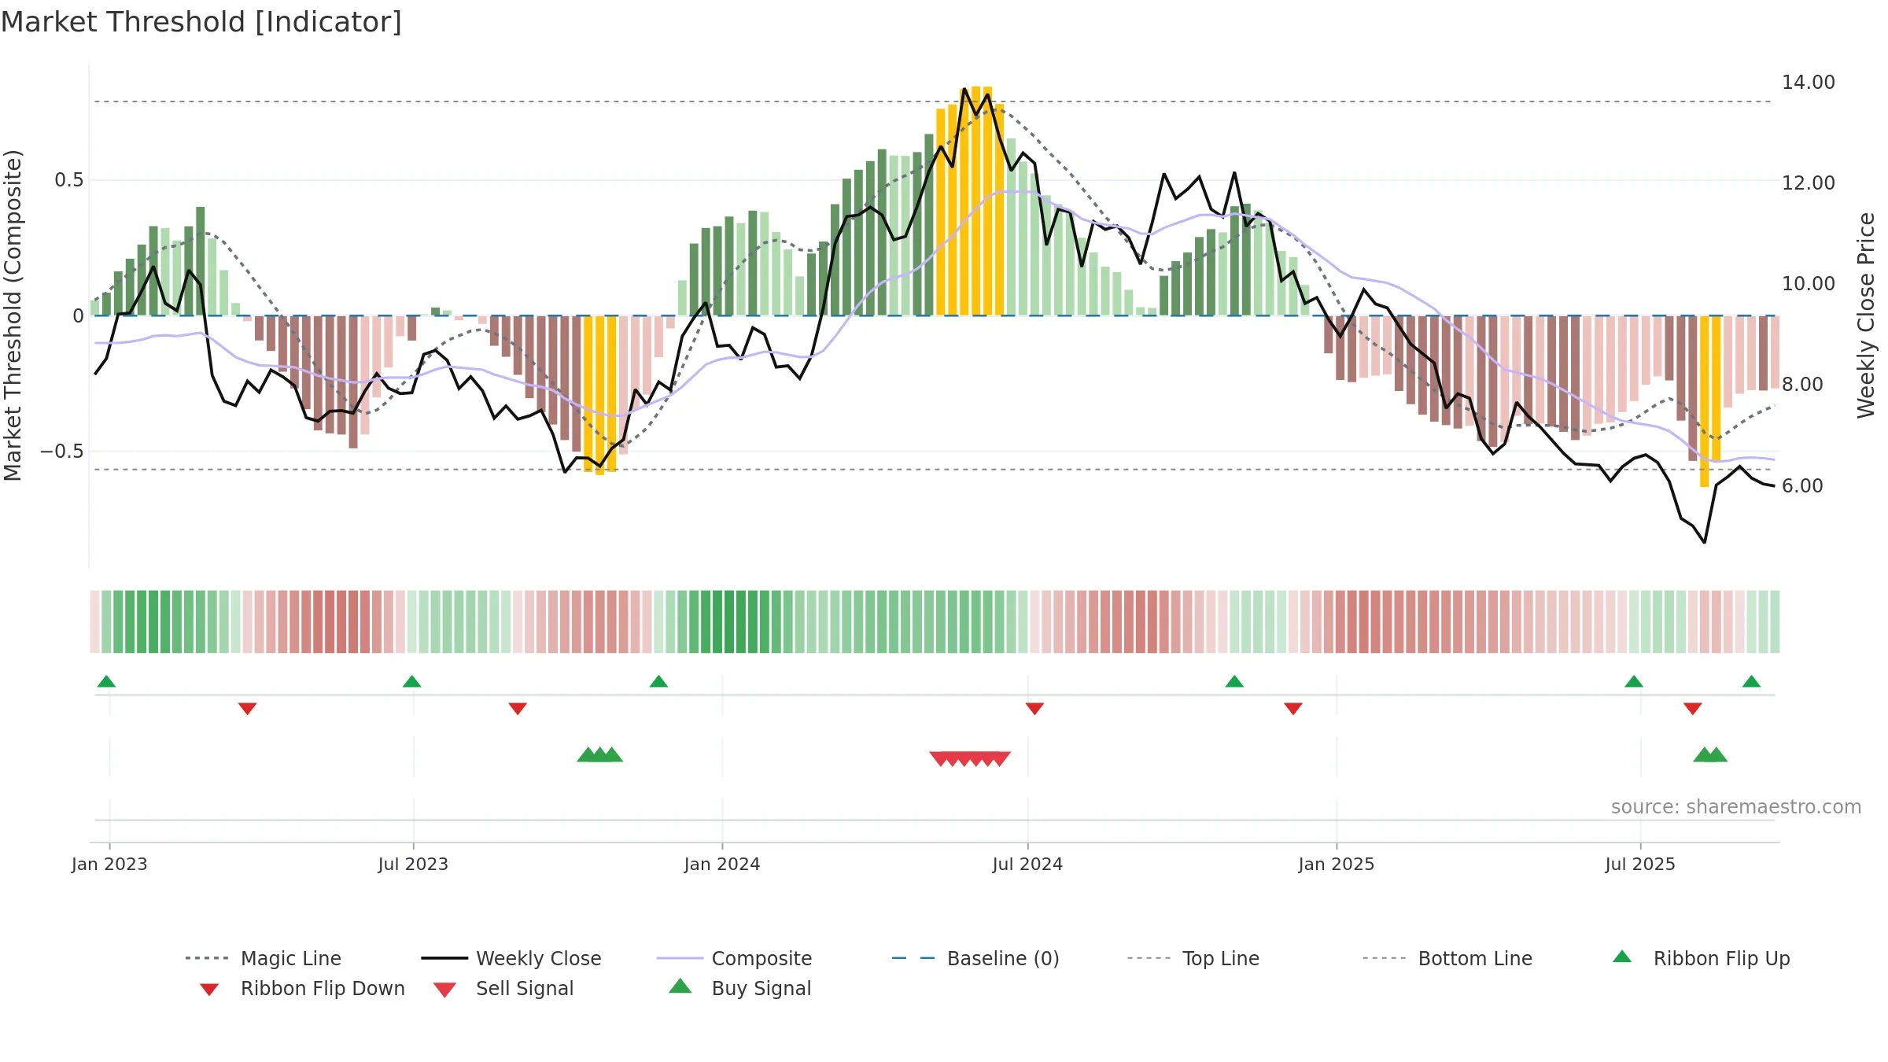Click the buy signal cluster in late 2023

click(x=599, y=755)
